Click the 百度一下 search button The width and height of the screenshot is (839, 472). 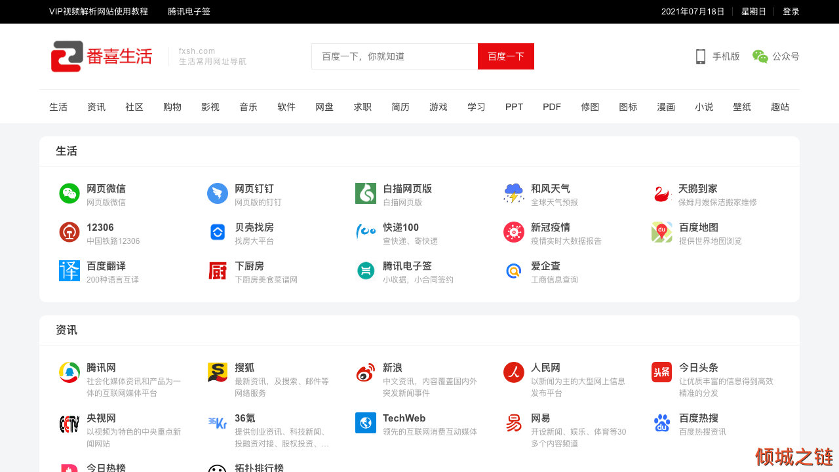(506, 56)
